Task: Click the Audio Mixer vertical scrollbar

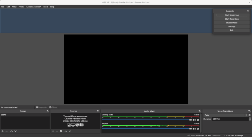Action: (201, 123)
